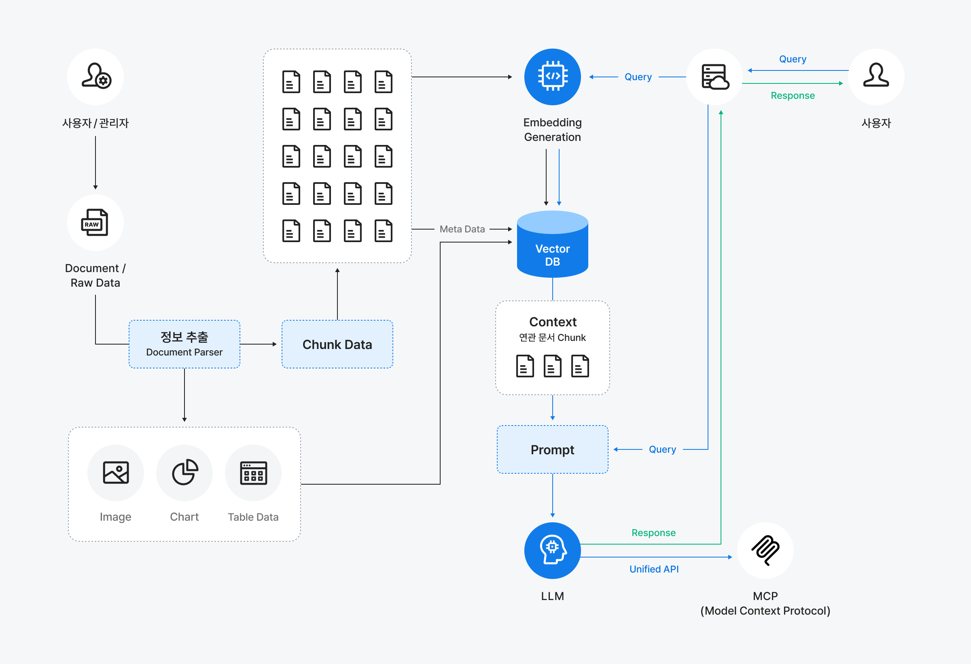Screen dimensions: 971x664
Task: Click the Chunk Data box
Action: (x=337, y=344)
